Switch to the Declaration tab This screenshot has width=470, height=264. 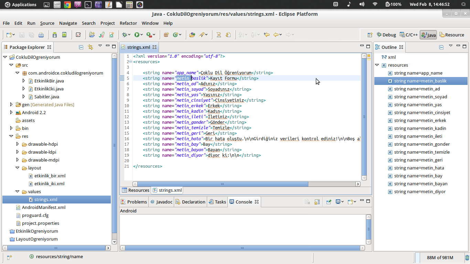pyautogui.click(x=190, y=202)
